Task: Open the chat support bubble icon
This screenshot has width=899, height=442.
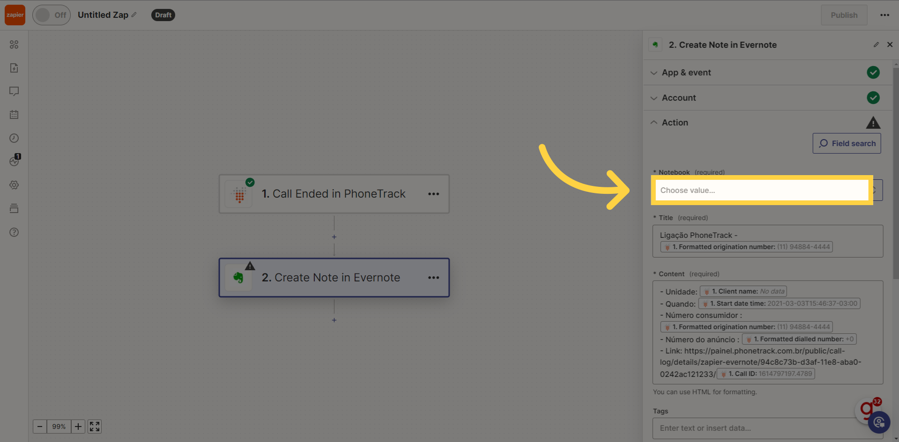Action: coord(879,422)
